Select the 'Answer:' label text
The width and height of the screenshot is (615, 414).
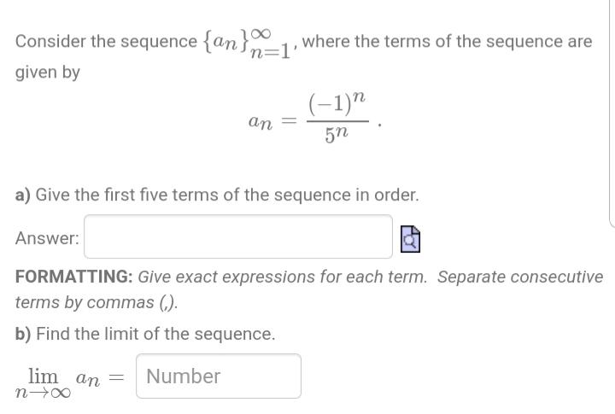tap(47, 238)
